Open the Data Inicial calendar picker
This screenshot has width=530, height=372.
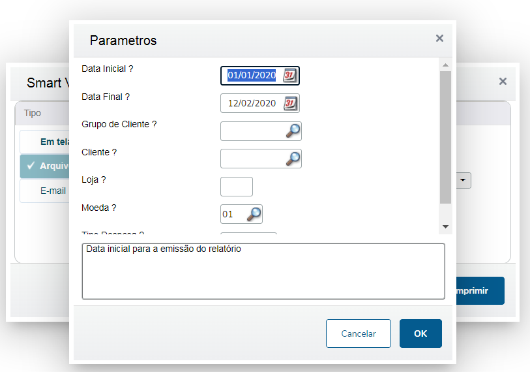click(290, 76)
